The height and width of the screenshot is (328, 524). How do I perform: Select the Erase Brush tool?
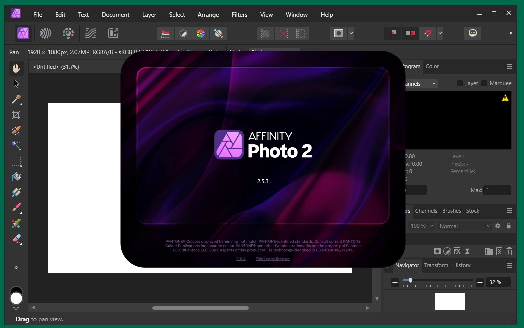[x=16, y=239]
